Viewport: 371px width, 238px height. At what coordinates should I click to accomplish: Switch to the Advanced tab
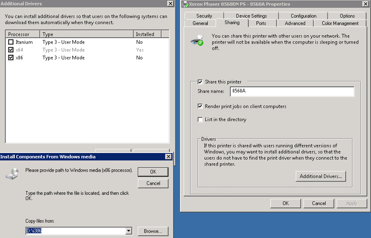tap(295, 23)
